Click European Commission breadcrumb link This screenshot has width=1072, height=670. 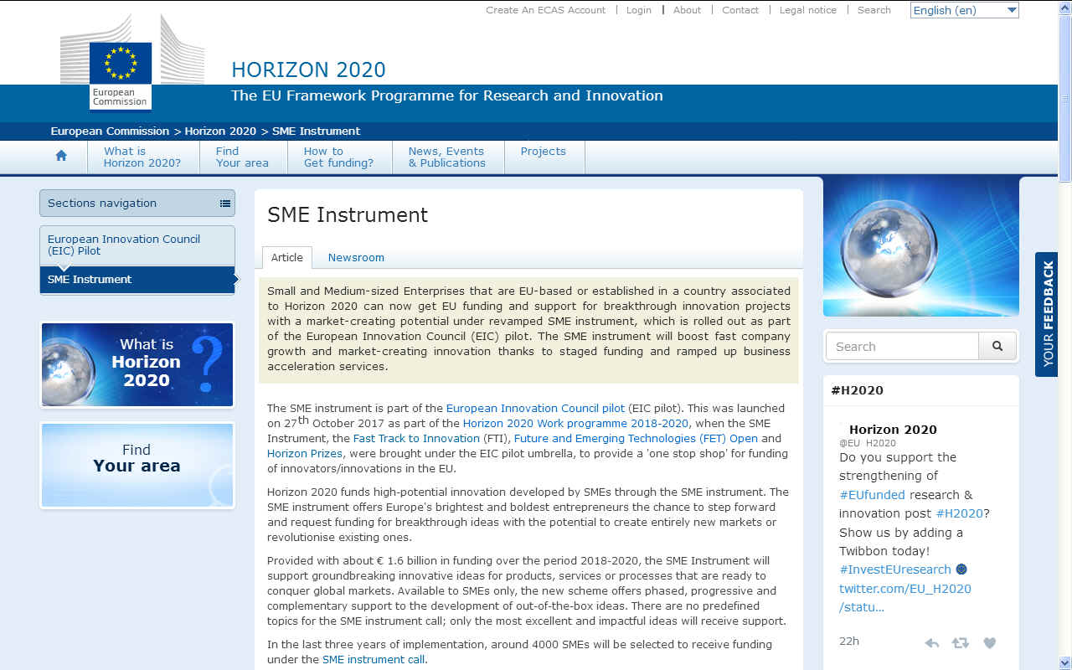[x=110, y=131]
